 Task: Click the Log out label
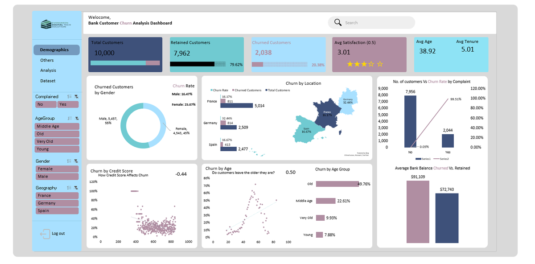[58, 234]
